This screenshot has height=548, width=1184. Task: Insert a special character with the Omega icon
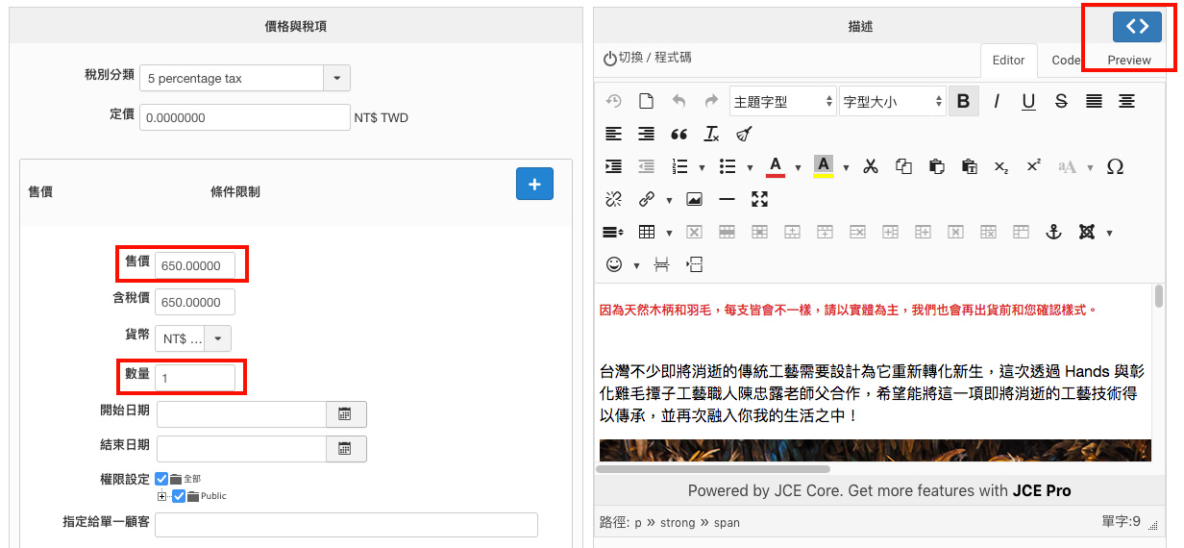[1115, 166]
